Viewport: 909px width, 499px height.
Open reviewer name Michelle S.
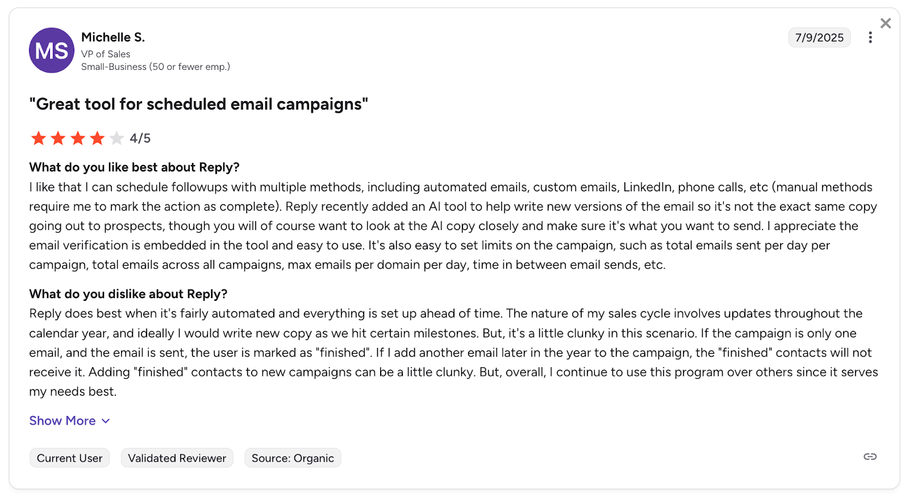(x=113, y=37)
